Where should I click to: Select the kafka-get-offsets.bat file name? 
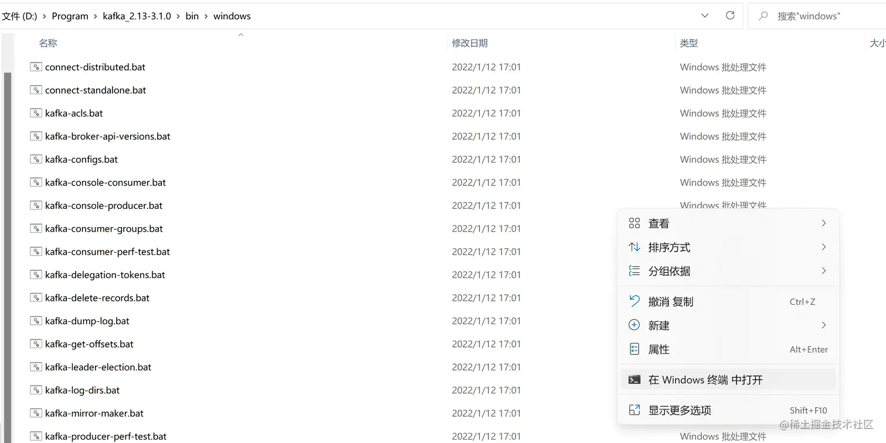point(89,344)
